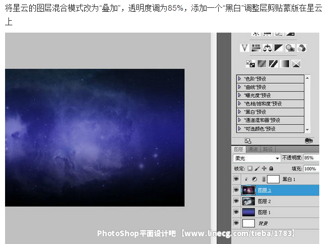326x244 pixels.
Task: Select the 图层 1 layer name
Action: [x=264, y=212]
